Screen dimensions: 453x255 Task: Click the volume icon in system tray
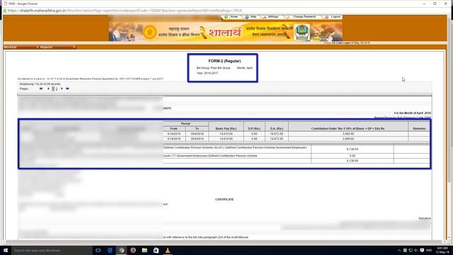(416, 250)
